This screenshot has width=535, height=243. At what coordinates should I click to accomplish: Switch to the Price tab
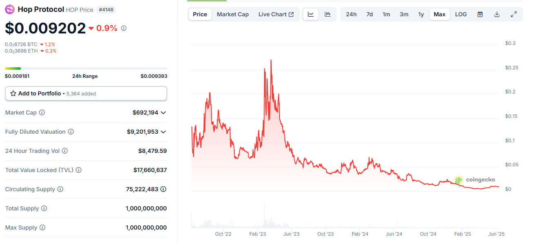tap(200, 14)
